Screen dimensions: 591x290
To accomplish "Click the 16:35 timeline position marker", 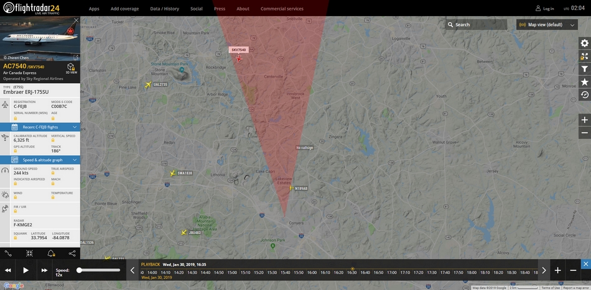I will [x=352, y=268].
